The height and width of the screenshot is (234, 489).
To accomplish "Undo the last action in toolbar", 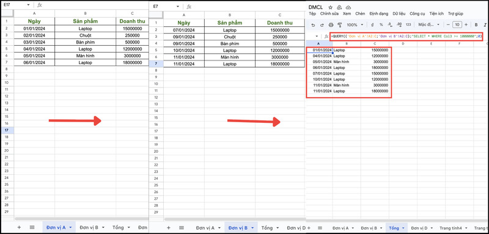I will (x=313, y=25).
